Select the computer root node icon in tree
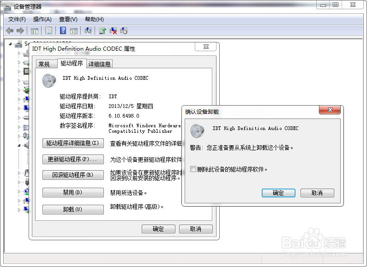 [18, 44]
